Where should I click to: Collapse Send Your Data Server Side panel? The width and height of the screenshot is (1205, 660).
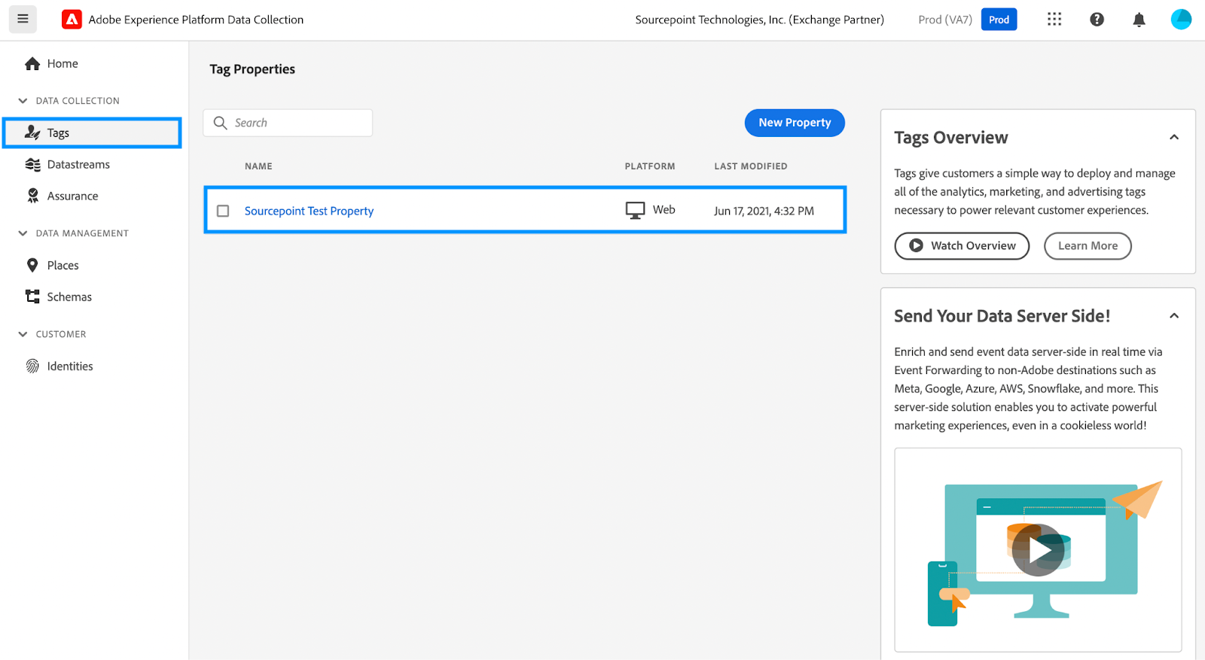[1173, 316]
